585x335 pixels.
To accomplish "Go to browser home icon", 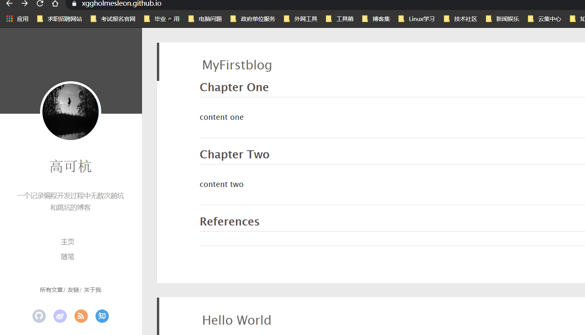I will [x=55, y=3].
